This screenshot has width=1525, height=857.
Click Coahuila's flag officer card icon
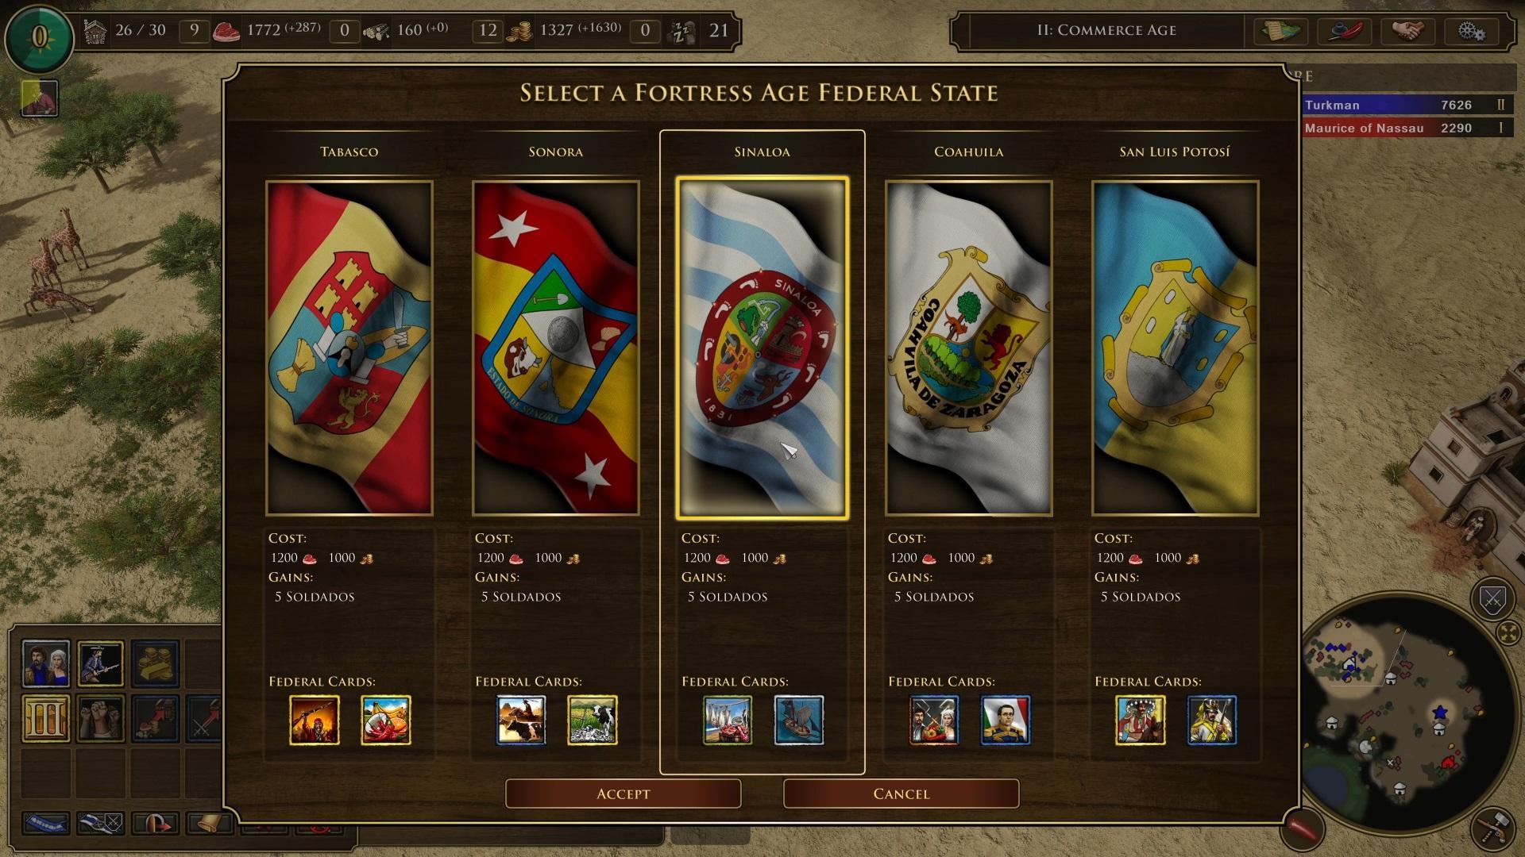click(x=1006, y=720)
